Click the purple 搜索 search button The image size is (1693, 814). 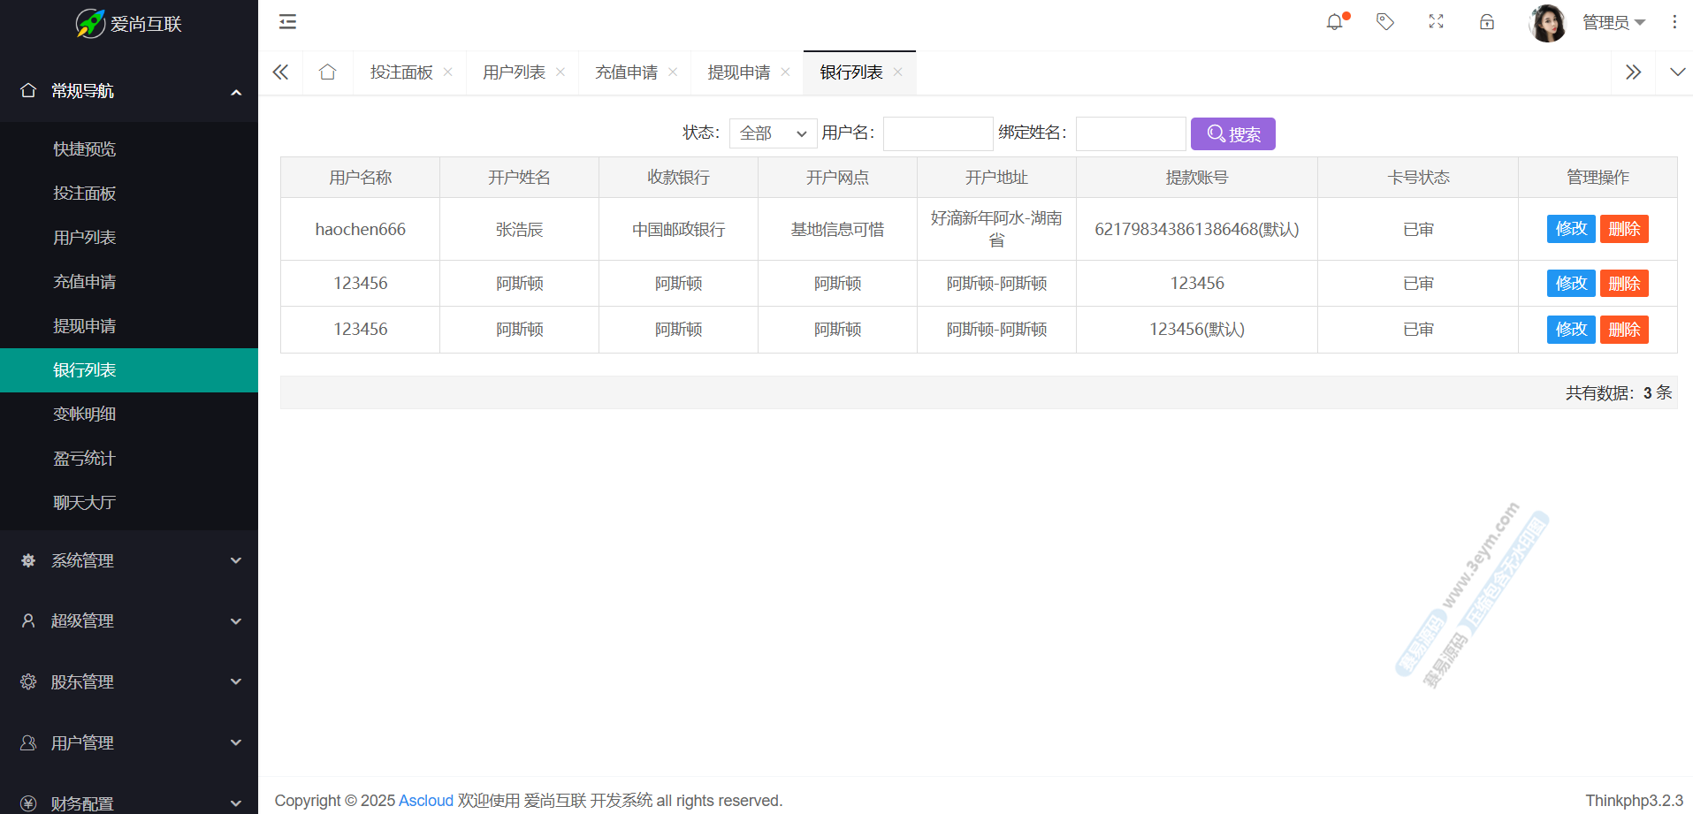[x=1232, y=134]
